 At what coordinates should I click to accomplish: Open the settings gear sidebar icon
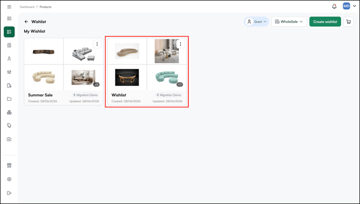click(9, 179)
